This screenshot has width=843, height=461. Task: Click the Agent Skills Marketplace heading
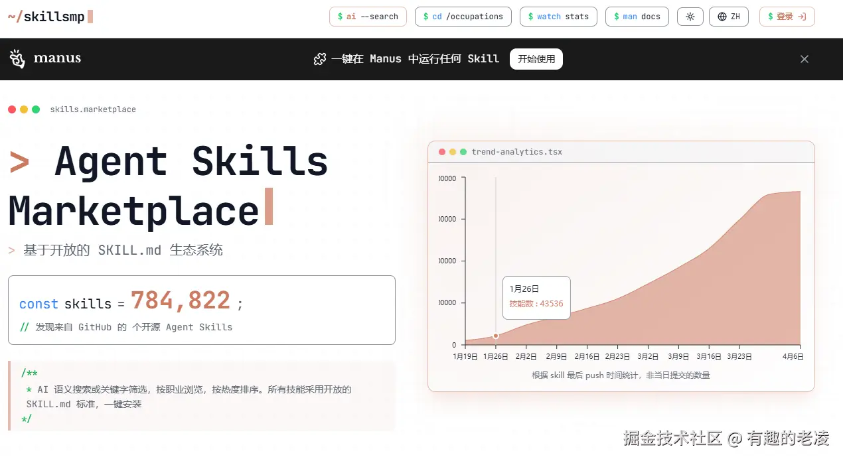click(x=169, y=186)
